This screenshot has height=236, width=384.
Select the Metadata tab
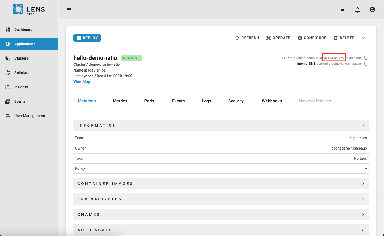pyautogui.click(x=87, y=101)
